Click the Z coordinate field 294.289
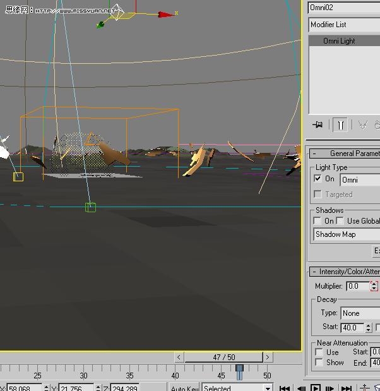 point(124,387)
